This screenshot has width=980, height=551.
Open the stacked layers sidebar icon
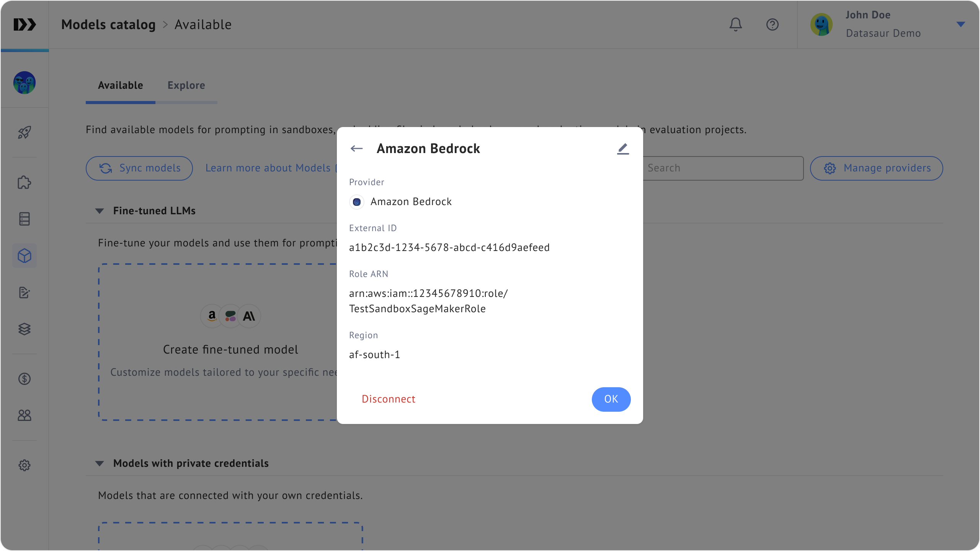coord(24,329)
